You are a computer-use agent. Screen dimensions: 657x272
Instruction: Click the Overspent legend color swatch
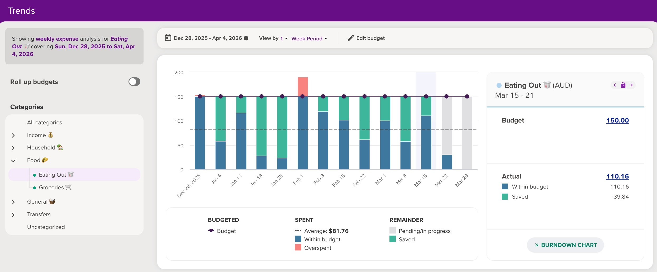coord(298,248)
